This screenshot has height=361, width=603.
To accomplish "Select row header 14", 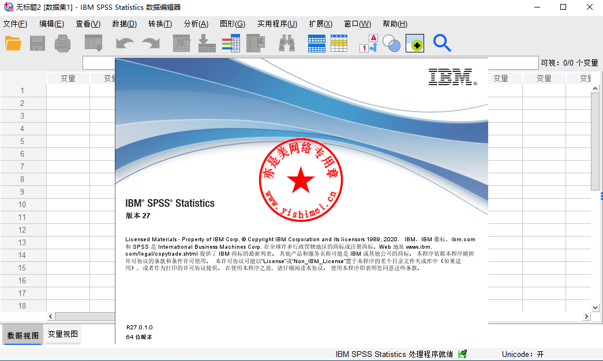I will point(23,255).
